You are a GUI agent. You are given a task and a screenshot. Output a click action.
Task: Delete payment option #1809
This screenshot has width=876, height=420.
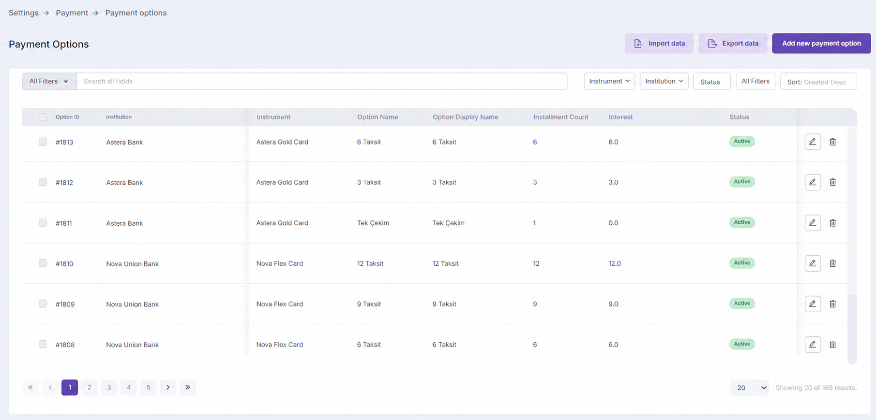coord(832,304)
